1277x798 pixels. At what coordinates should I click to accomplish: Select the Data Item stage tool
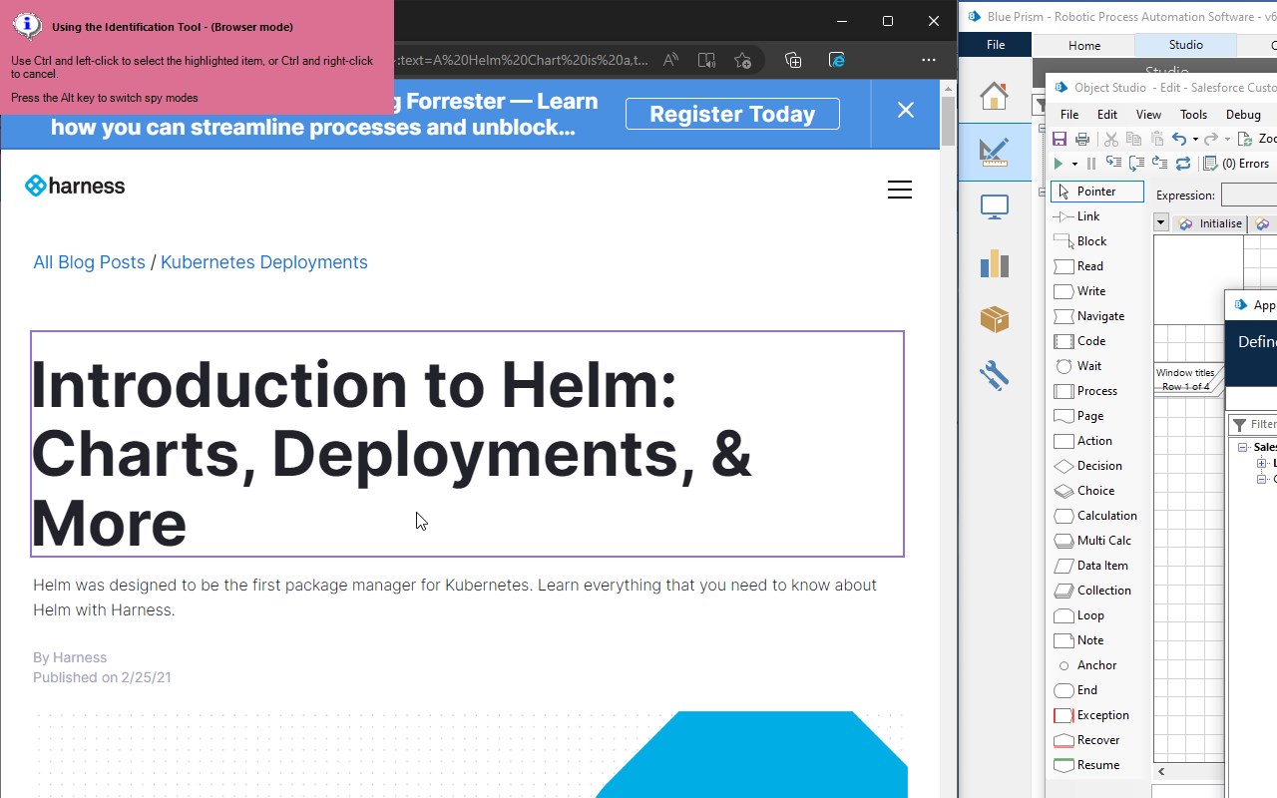tap(1091, 566)
